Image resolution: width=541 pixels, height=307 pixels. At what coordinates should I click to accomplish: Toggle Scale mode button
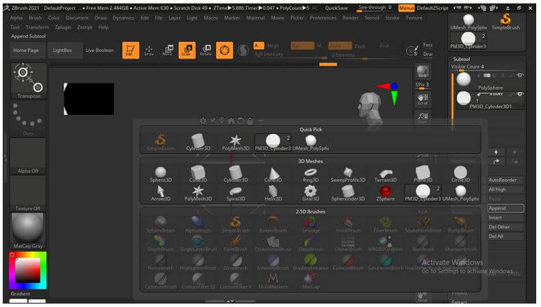[187, 51]
